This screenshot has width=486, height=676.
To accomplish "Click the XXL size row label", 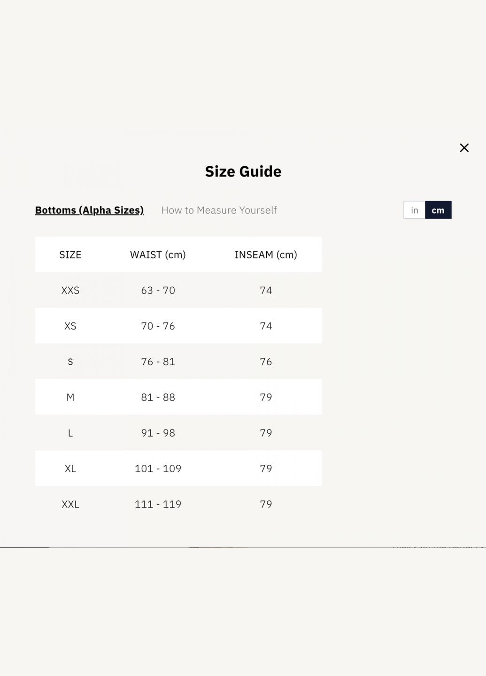I will click(70, 505).
